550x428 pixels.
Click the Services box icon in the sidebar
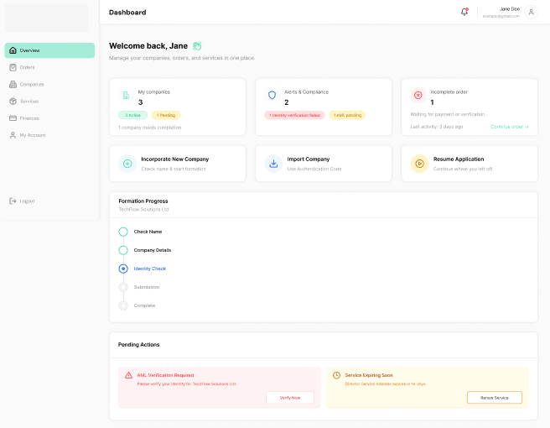13,101
